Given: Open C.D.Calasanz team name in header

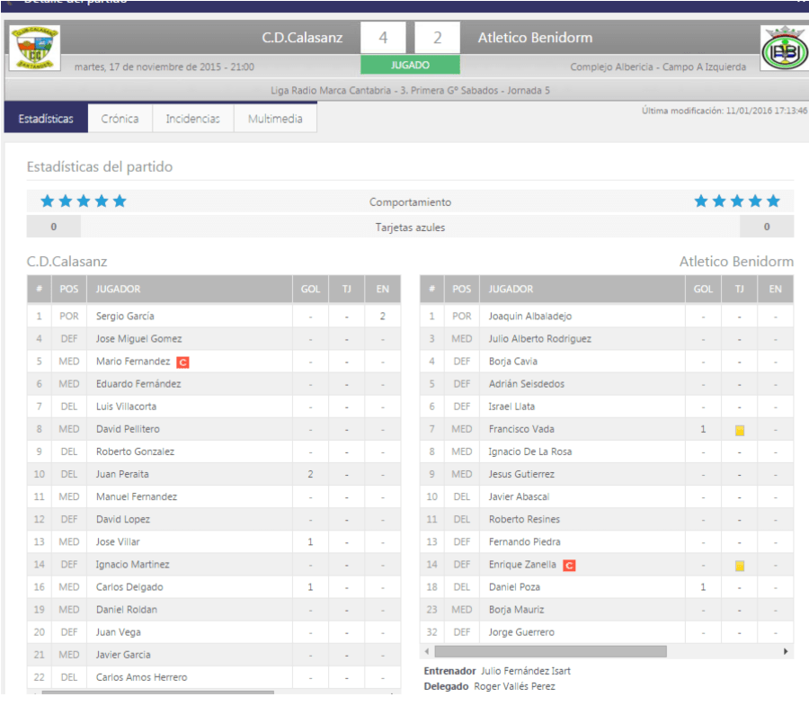Looking at the screenshot, I should (302, 38).
